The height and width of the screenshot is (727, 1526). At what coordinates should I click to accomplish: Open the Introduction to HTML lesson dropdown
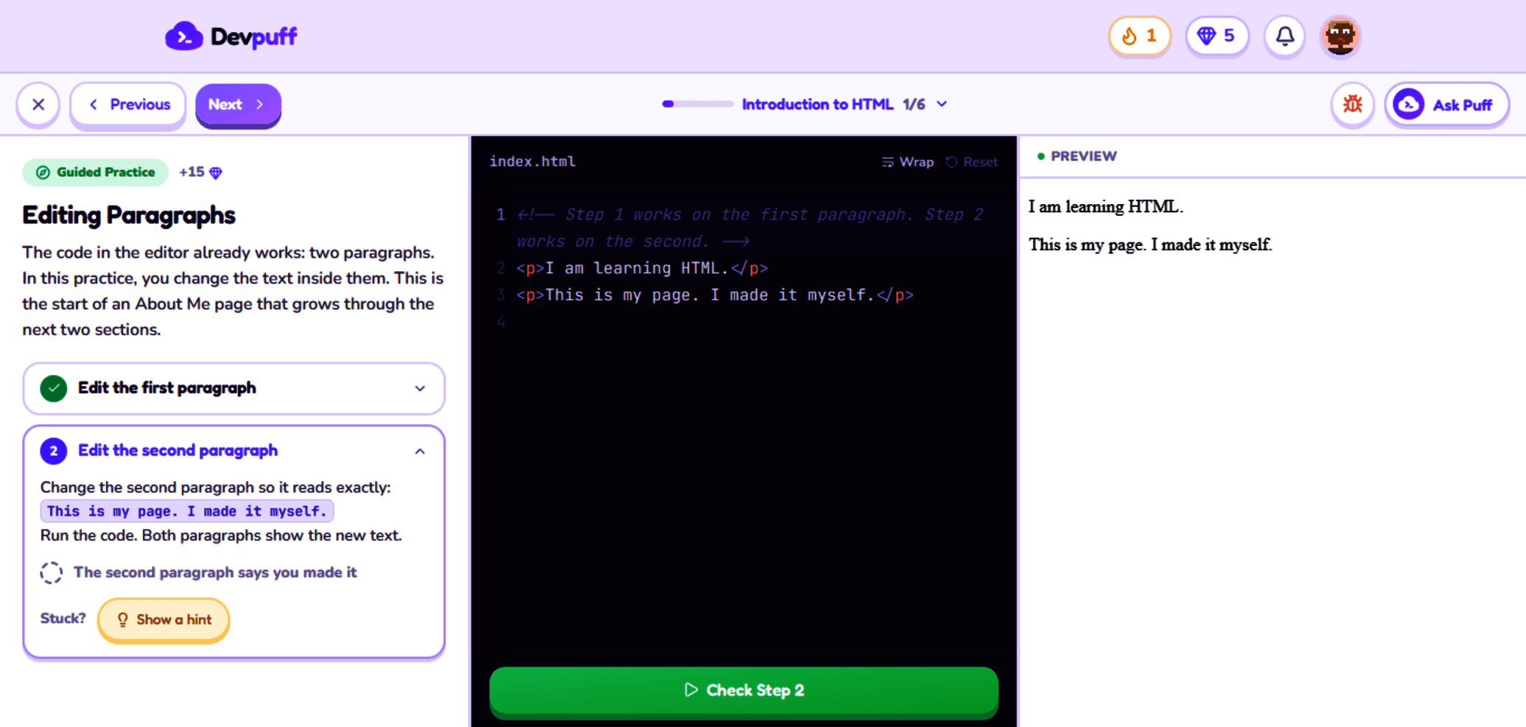pos(844,105)
